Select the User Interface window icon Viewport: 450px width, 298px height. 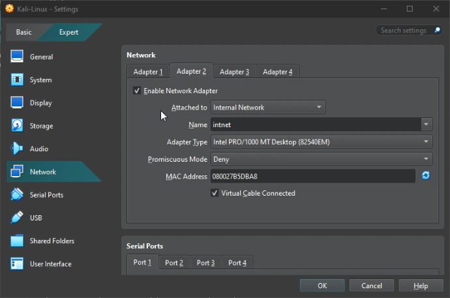[17, 263]
